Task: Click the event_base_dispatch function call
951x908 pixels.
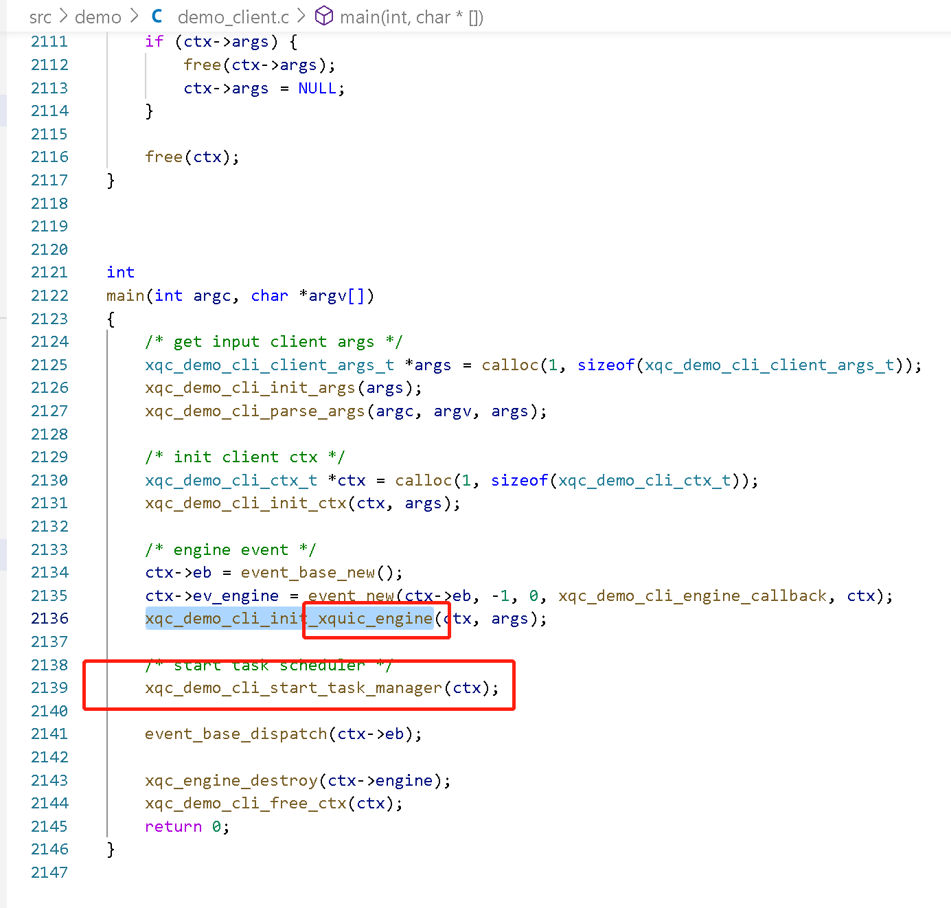Action: click(x=236, y=734)
